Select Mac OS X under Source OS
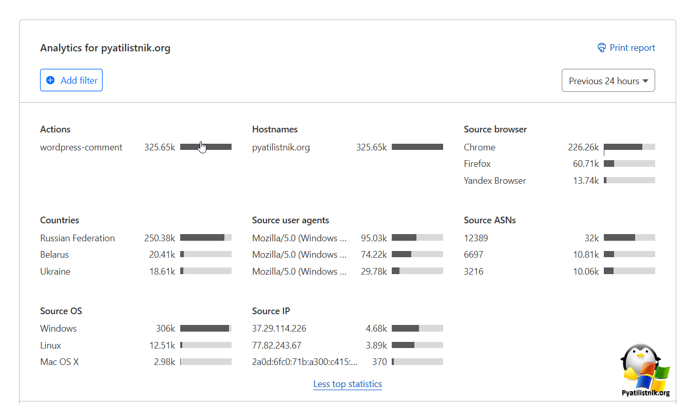Screen dimensions: 687x404 [x=60, y=362]
